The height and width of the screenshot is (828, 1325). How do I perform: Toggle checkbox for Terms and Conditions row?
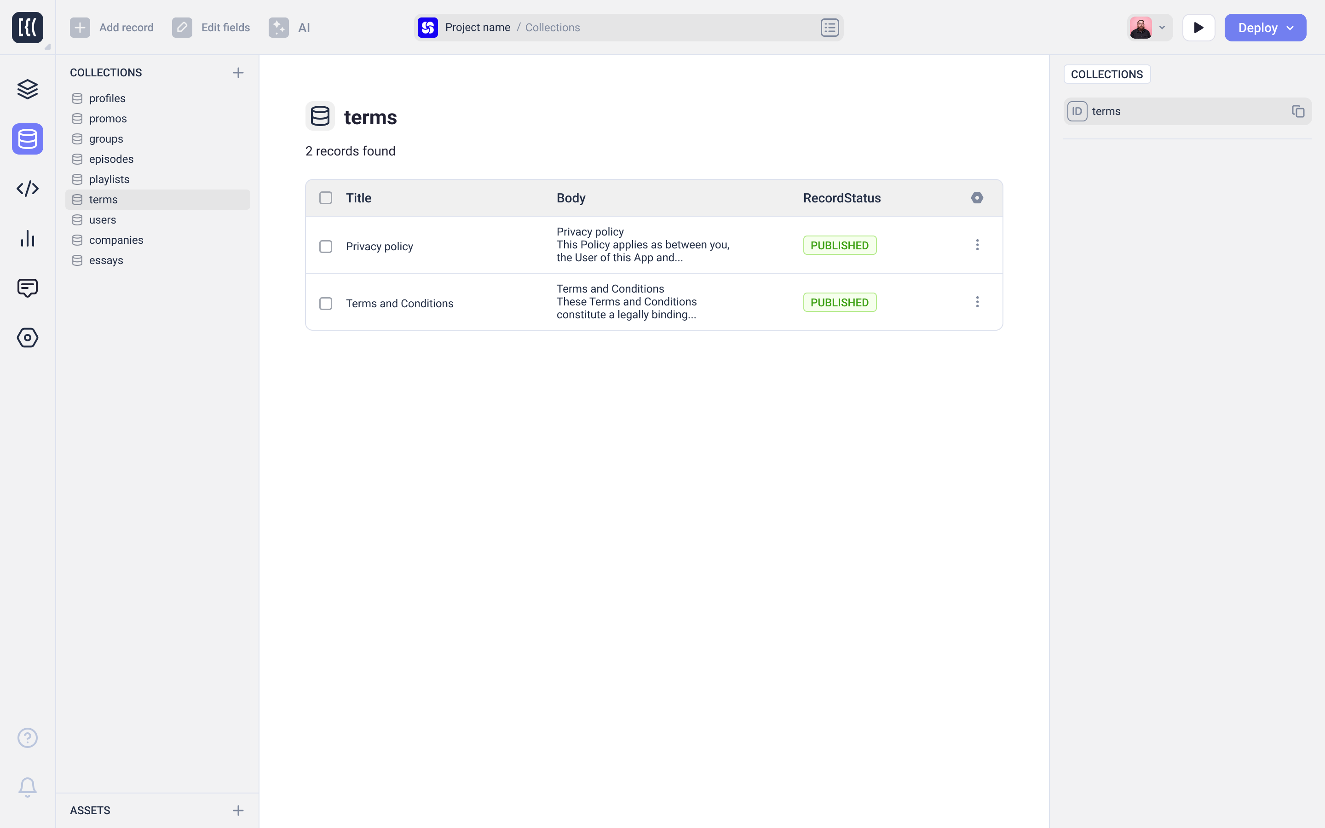click(x=325, y=302)
